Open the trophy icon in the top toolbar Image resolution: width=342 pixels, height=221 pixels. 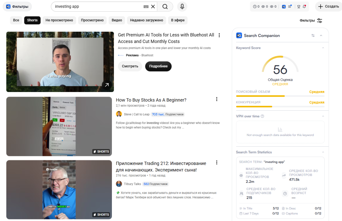[x=299, y=7]
